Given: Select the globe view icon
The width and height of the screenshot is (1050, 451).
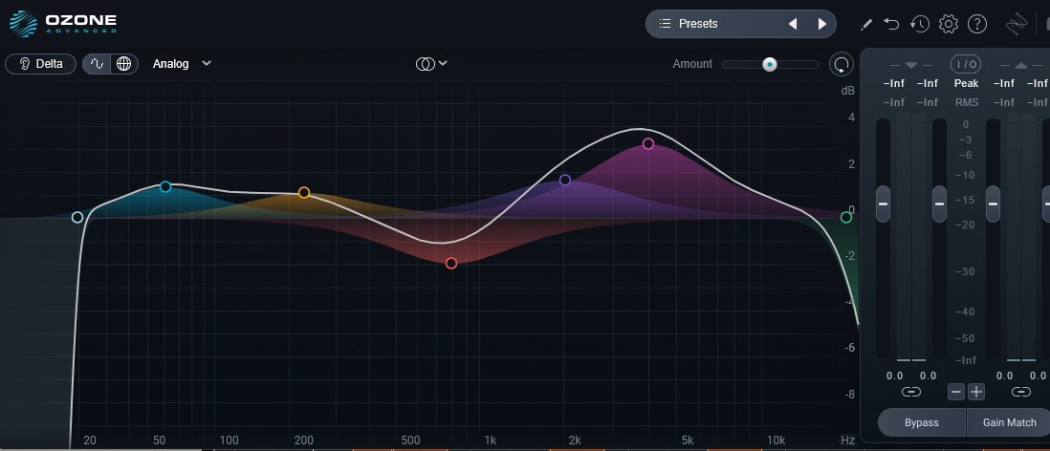Looking at the screenshot, I should point(124,64).
